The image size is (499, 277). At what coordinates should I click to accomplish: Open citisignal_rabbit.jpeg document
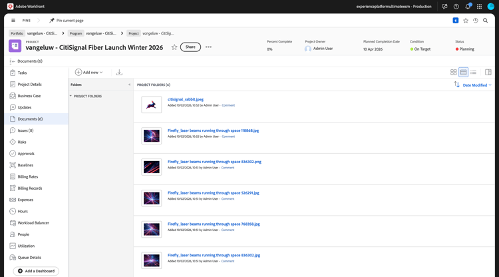tap(186, 99)
